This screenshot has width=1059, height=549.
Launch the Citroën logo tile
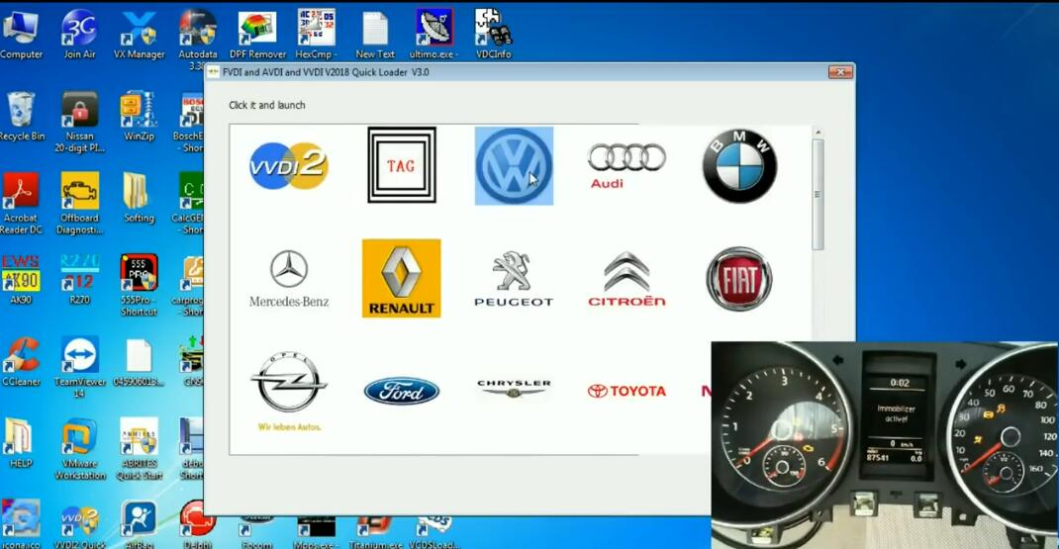tap(626, 278)
